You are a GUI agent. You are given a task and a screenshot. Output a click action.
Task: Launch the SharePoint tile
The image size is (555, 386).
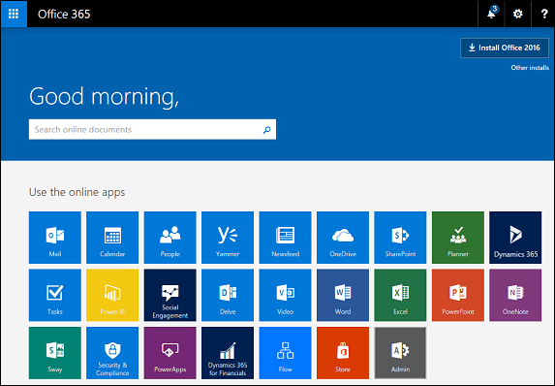tap(400, 238)
